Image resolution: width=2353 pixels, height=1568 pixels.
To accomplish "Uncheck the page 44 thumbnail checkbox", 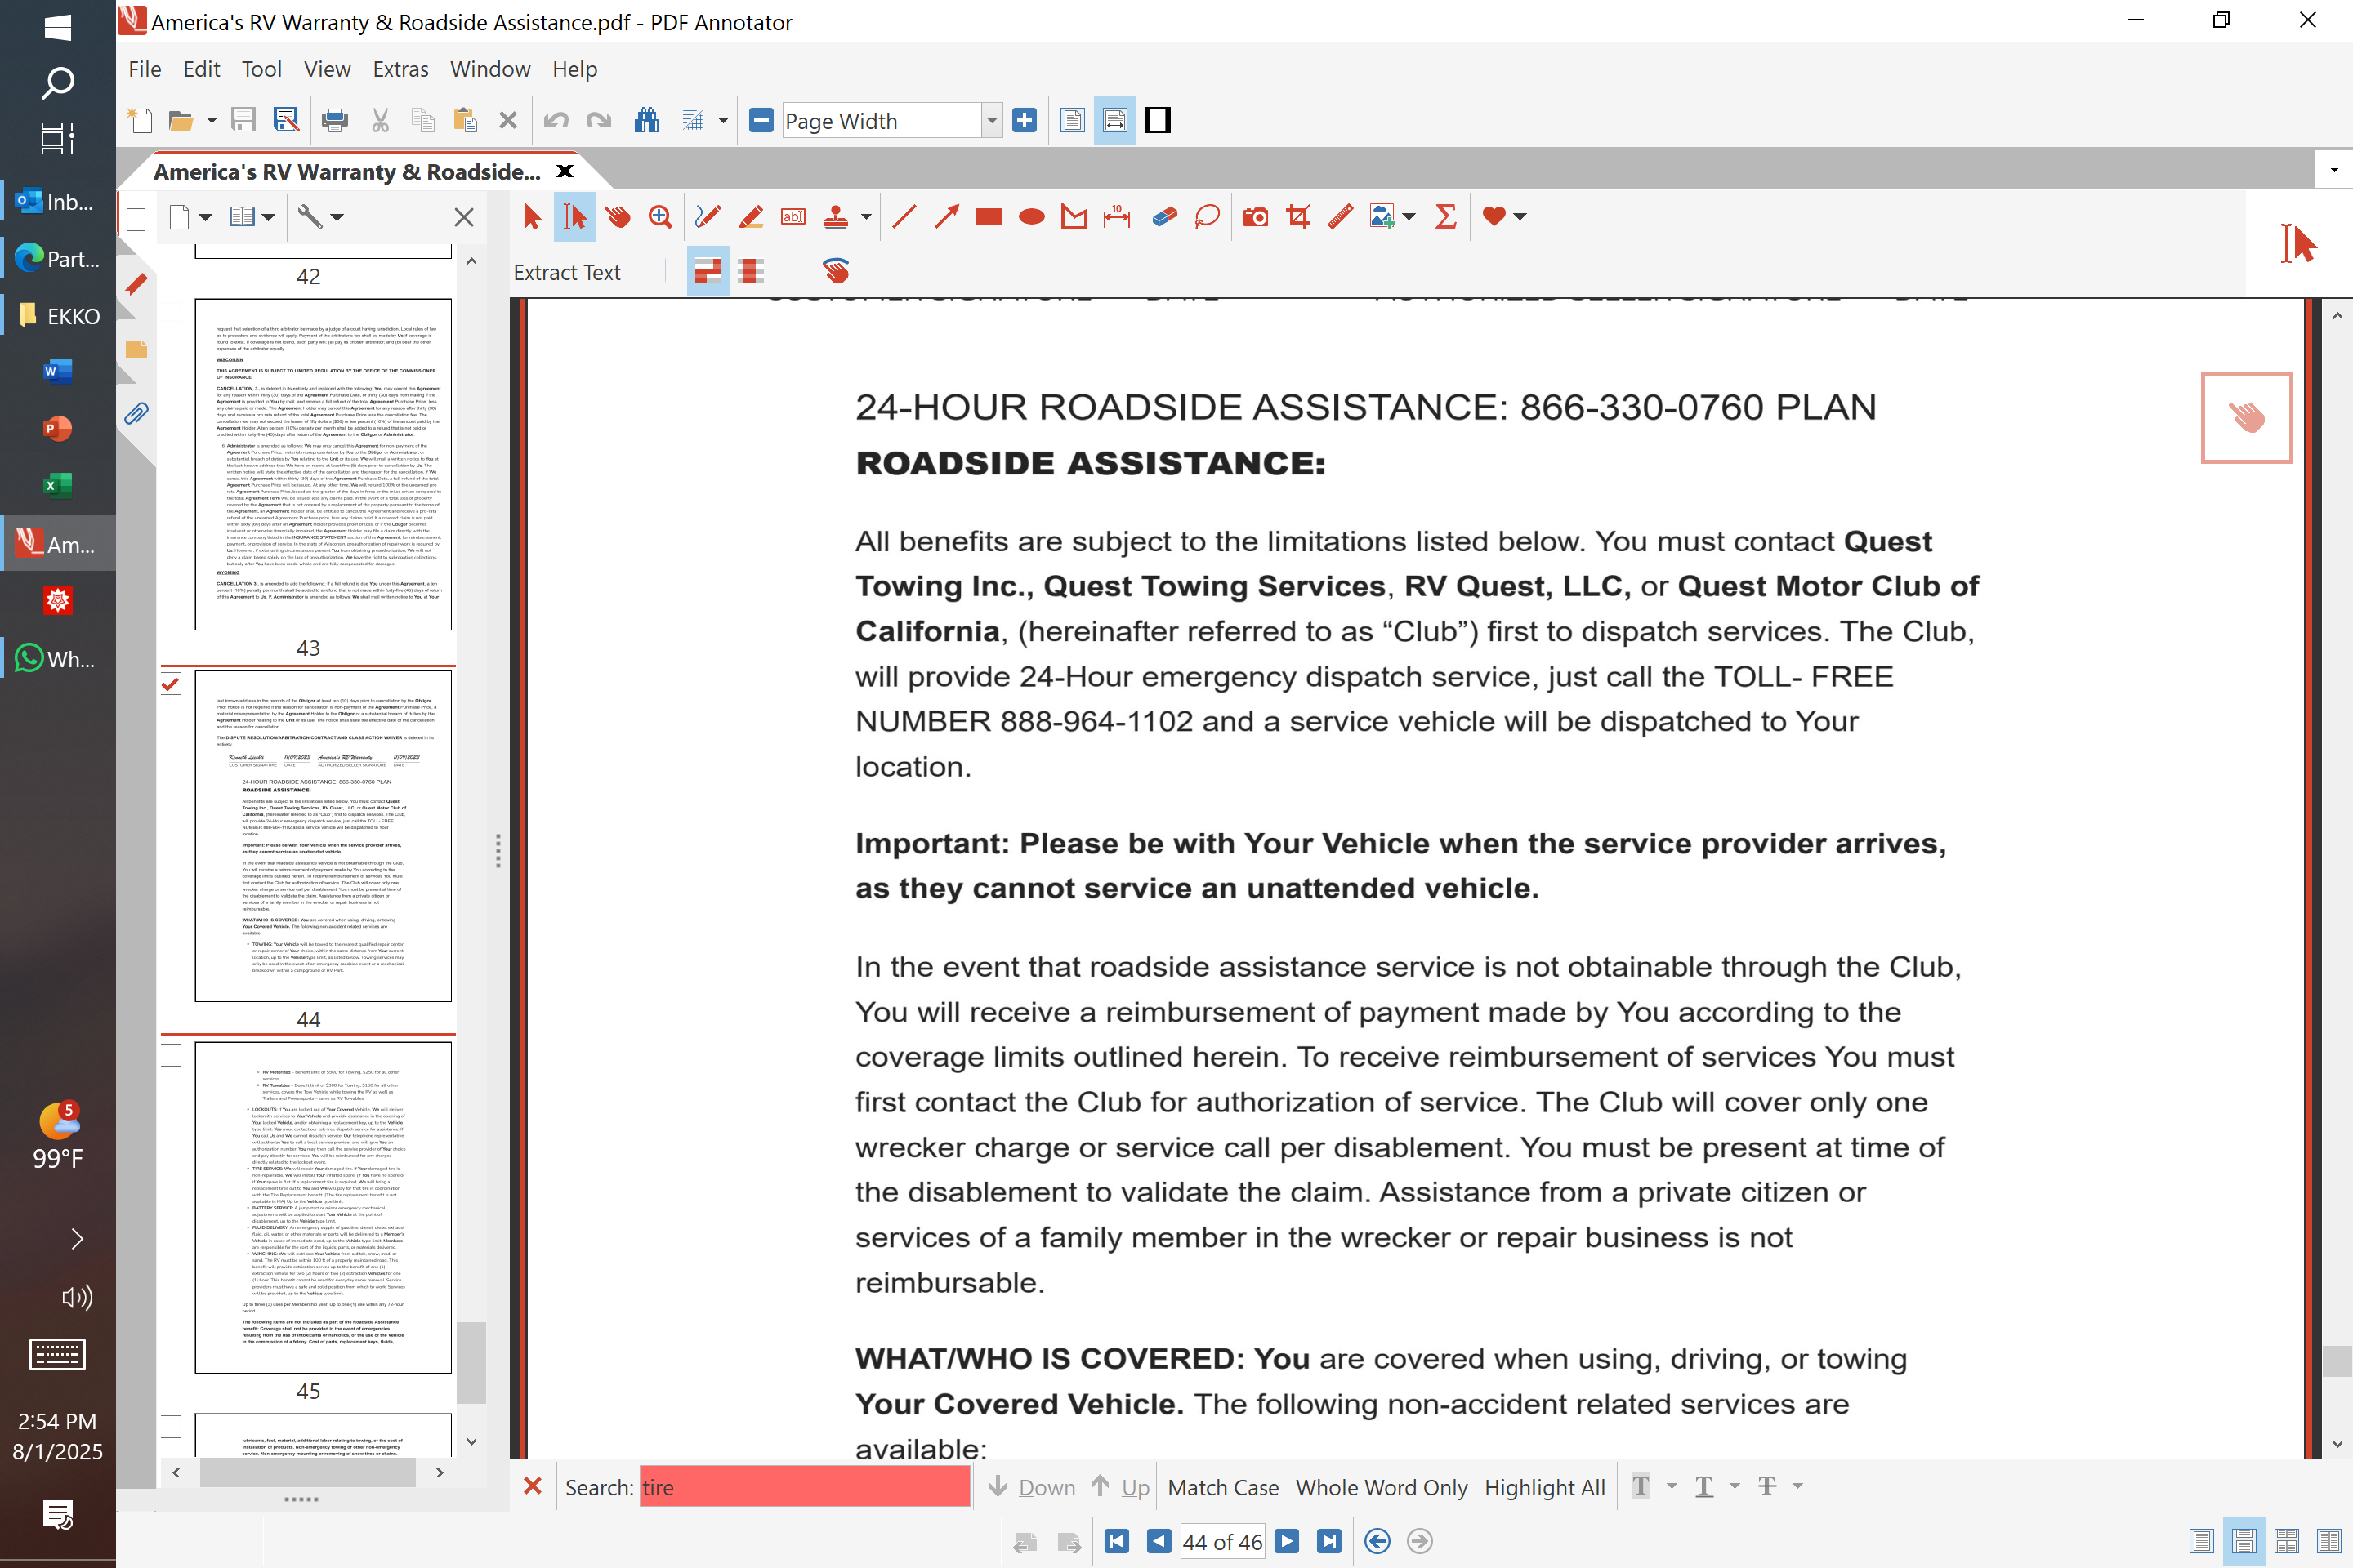I will click(171, 685).
